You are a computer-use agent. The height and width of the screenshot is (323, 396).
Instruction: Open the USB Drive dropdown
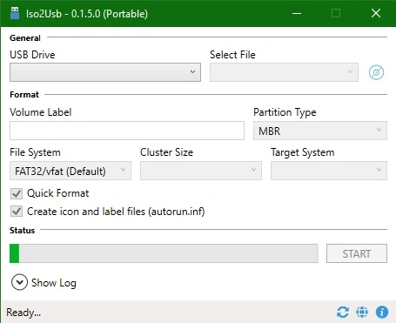coord(105,72)
